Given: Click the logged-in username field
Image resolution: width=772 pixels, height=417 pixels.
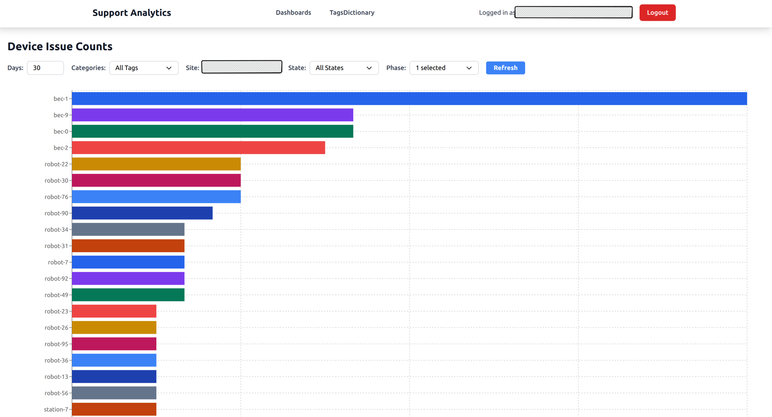Looking at the screenshot, I should [573, 12].
